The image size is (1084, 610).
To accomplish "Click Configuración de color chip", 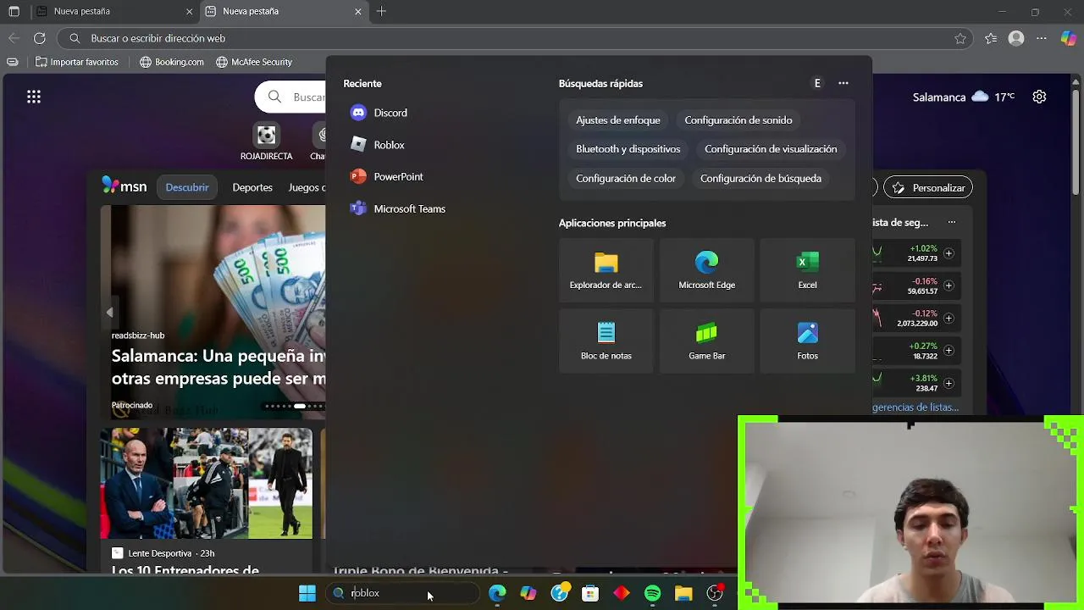I will 626,178.
